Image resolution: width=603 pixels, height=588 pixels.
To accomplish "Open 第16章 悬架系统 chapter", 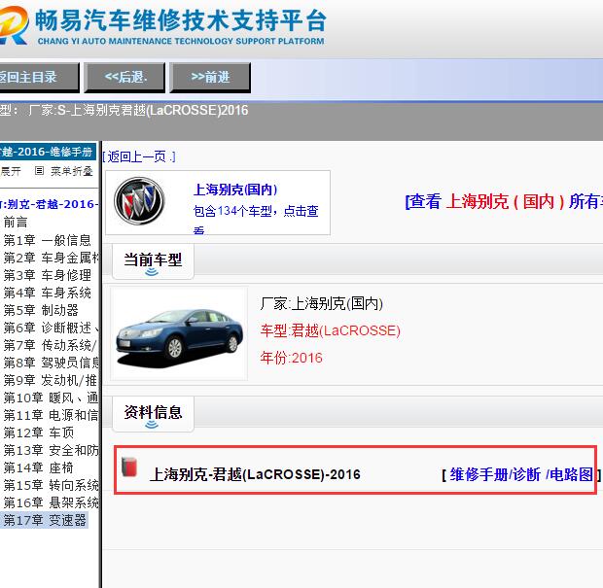I will point(51,502).
